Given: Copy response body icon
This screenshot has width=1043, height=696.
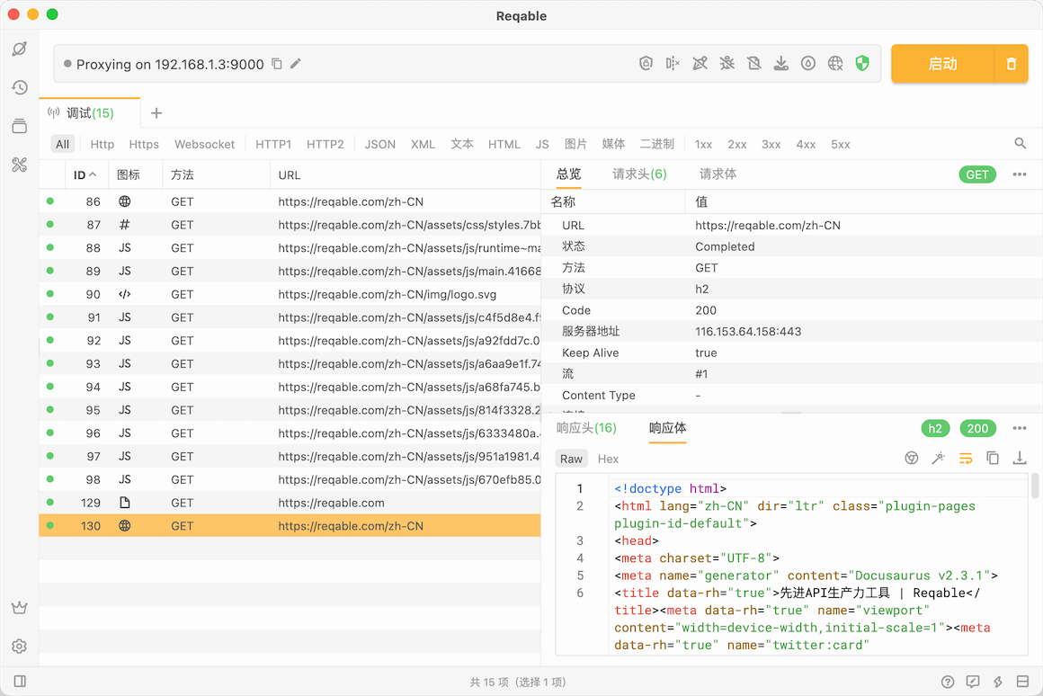Looking at the screenshot, I should coord(993,458).
